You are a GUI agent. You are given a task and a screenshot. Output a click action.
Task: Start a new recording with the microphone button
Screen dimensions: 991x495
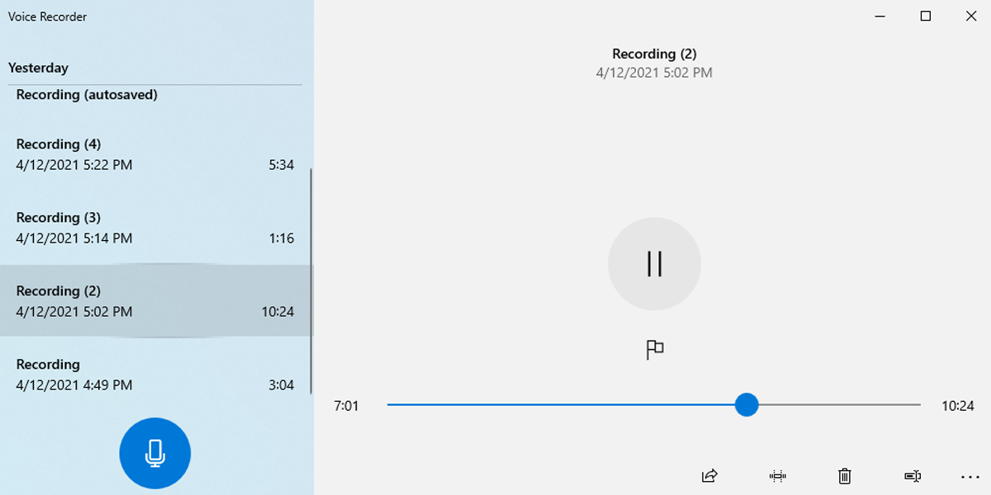155,453
